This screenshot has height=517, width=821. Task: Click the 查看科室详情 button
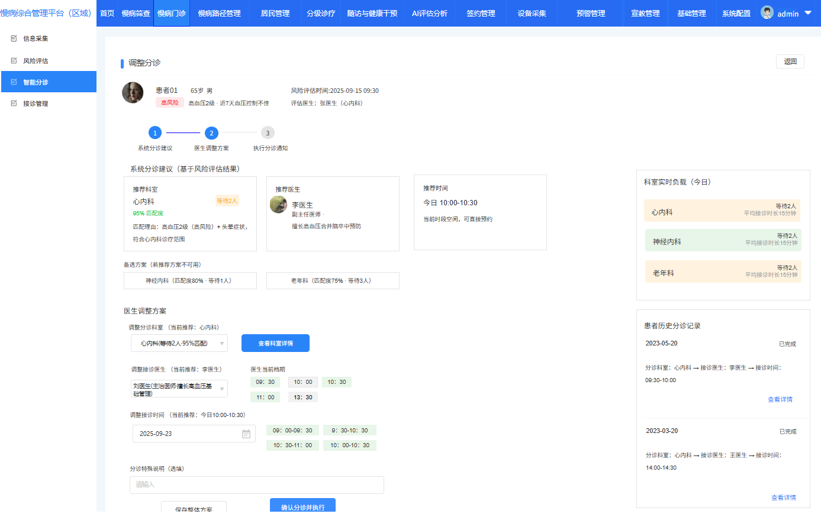click(275, 343)
